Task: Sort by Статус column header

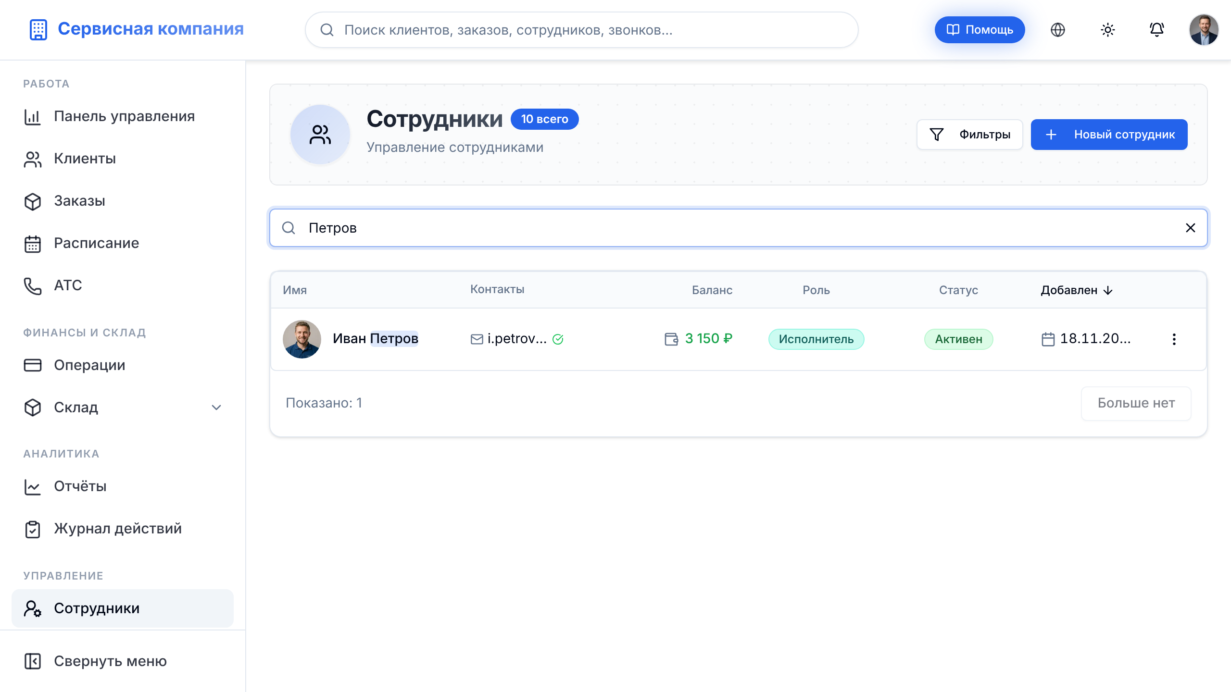Action: (958, 290)
